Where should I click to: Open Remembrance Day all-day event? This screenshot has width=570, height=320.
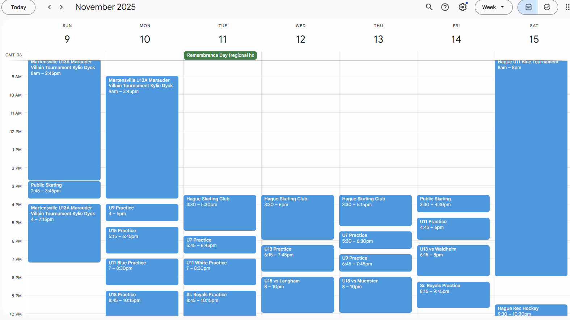pos(220,55)
